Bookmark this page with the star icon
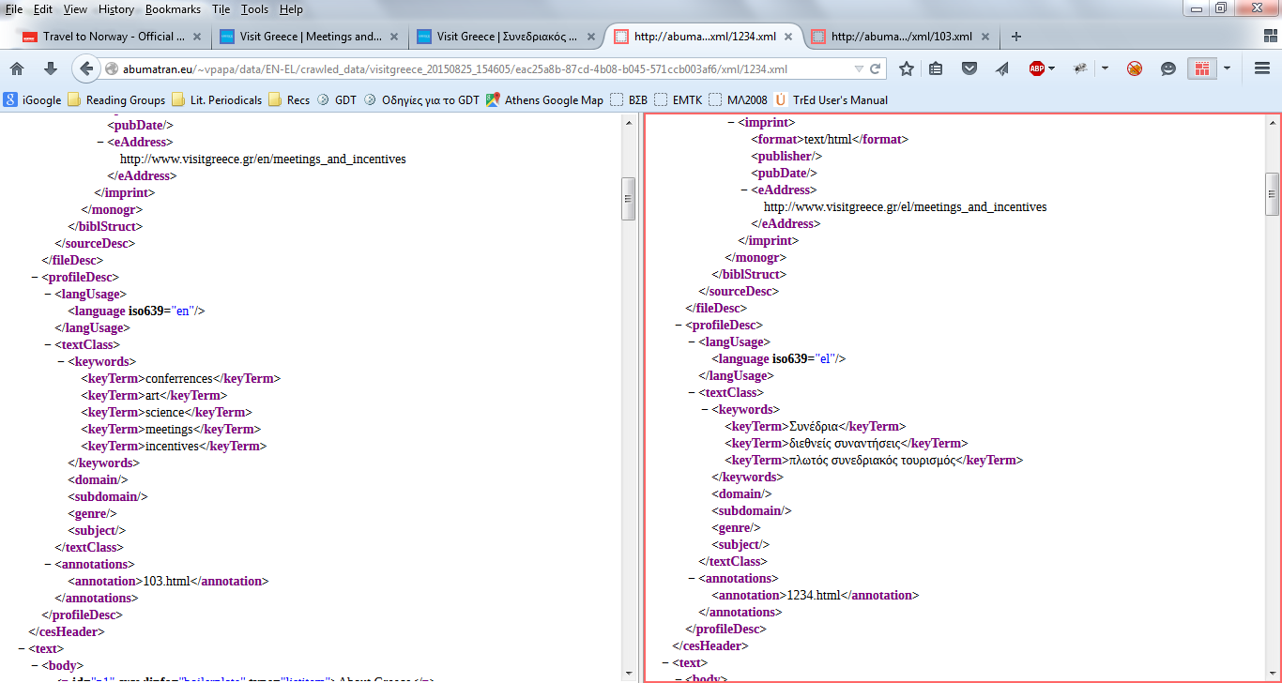 click(907, 68)
